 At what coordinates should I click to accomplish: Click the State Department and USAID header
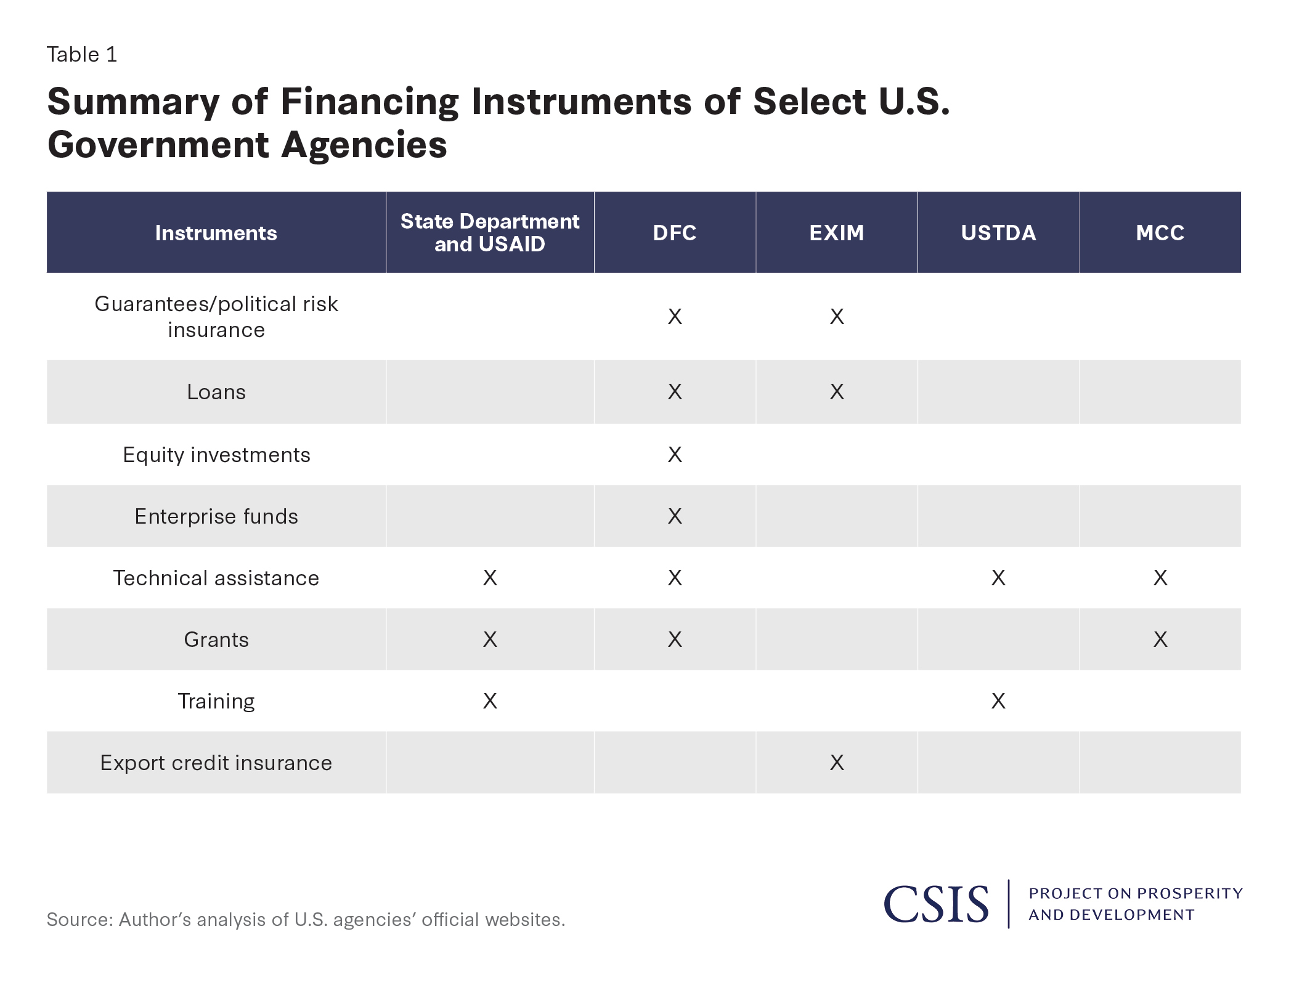click(x=490, y=233)
